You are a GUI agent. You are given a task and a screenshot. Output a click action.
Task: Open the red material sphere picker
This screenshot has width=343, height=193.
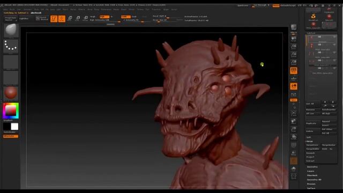tap(11, 93)
